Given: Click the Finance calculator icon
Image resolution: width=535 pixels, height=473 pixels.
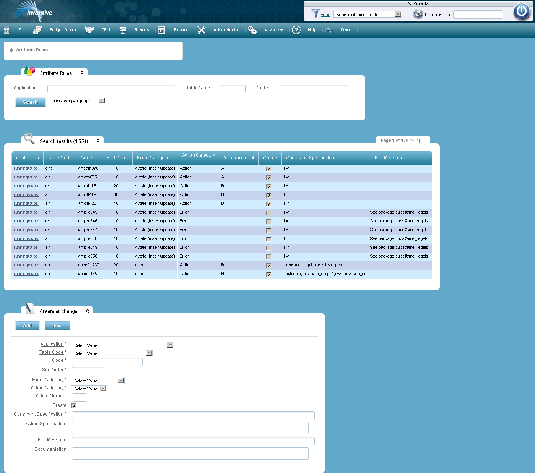Looking at the screenshot, I should [162, 30].
